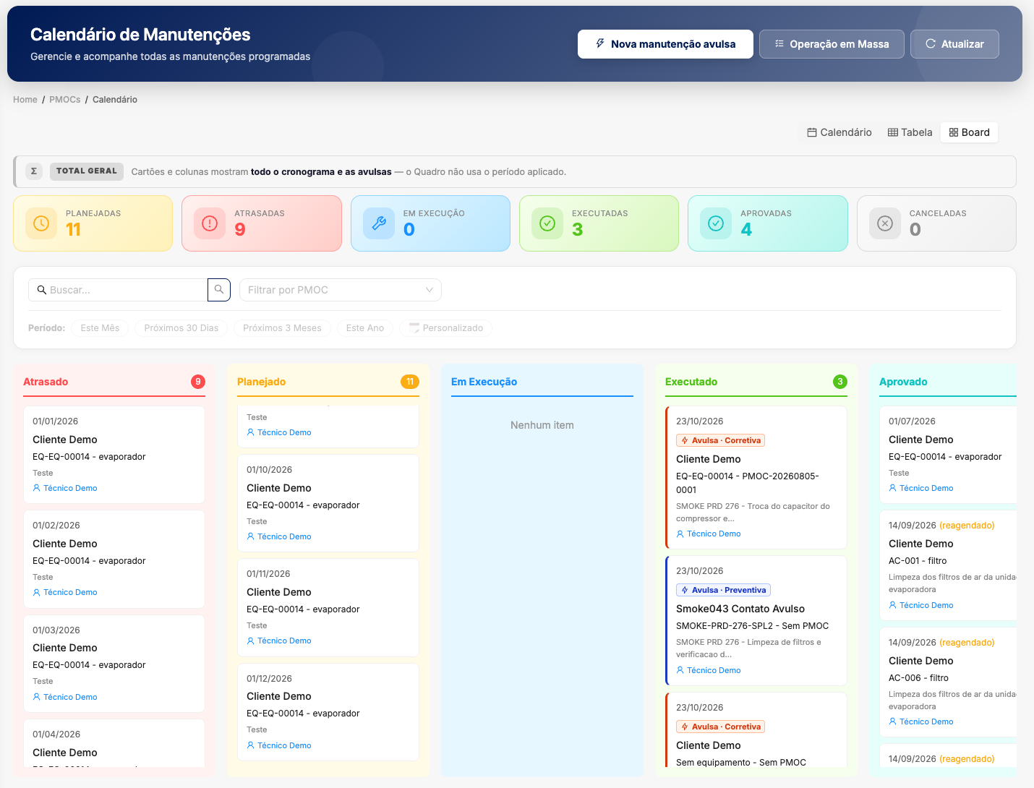Open the Planejado card dated 01/11/2026

(x=328, y=607)
